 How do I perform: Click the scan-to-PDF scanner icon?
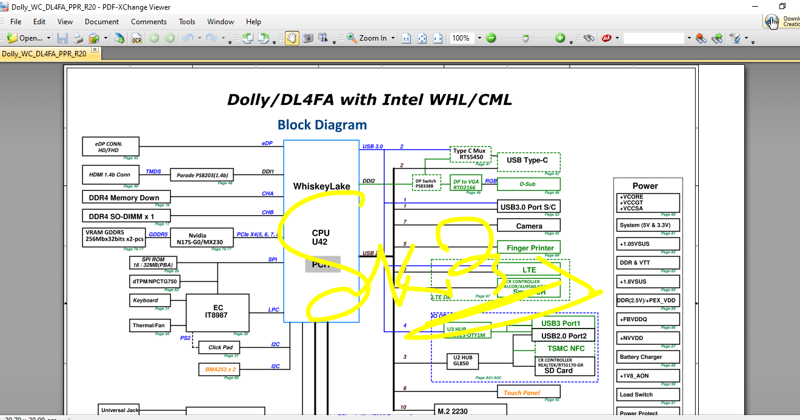(x=120, y=38)
